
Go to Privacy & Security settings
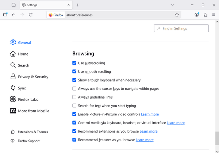click(33, 77)
